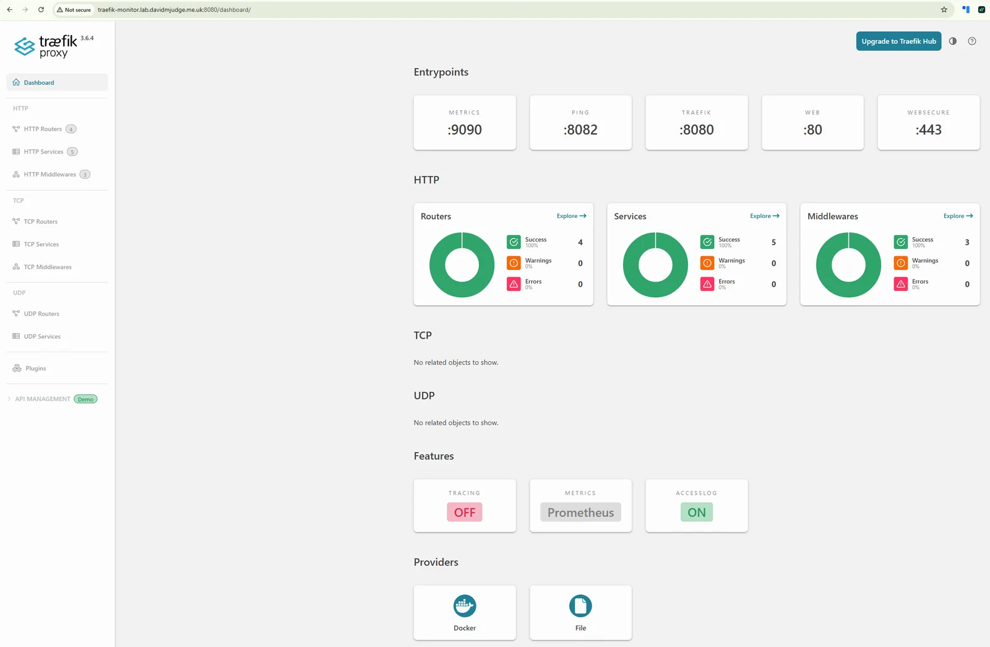Click the 3.6.4 version label
The width and height of the screenshot is (990, 647).
click(x=87, y=38)
